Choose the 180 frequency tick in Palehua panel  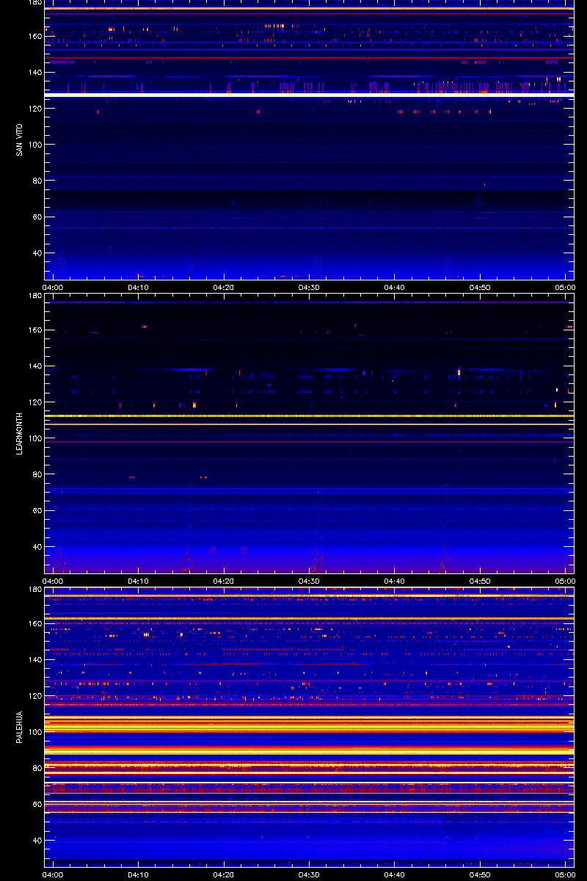pos(36,590)
